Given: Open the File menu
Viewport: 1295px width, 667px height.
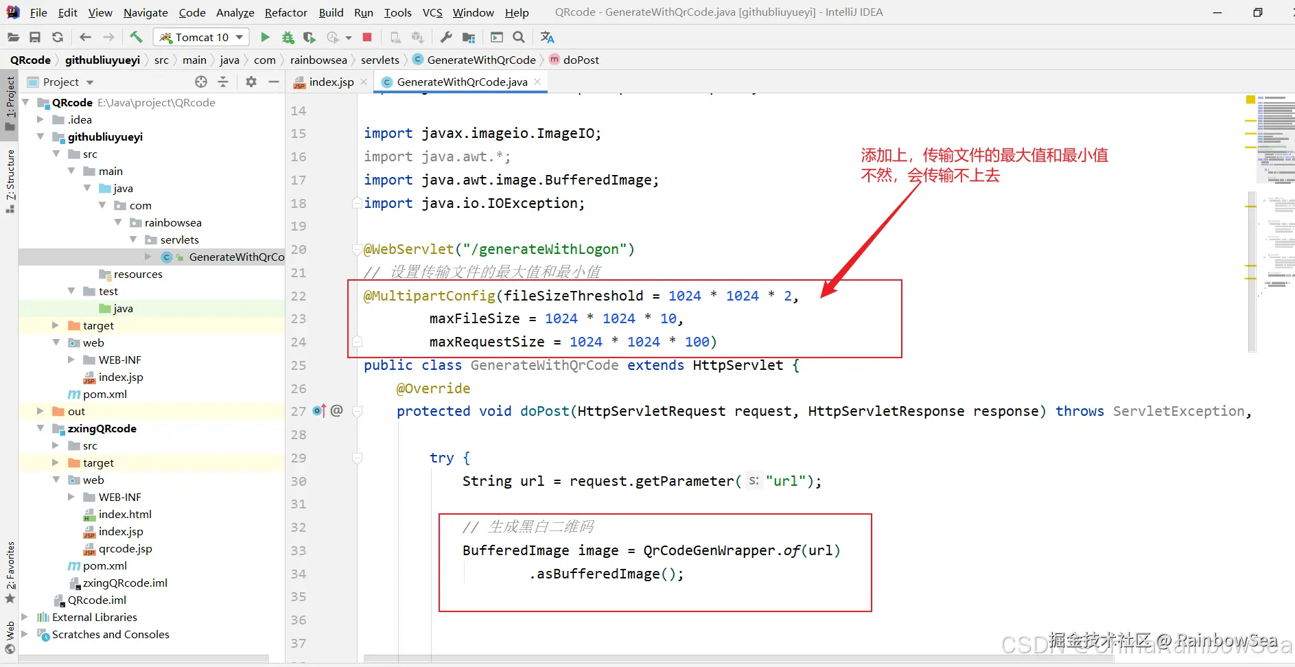Looking at the screenshot, I should [38, 12].
